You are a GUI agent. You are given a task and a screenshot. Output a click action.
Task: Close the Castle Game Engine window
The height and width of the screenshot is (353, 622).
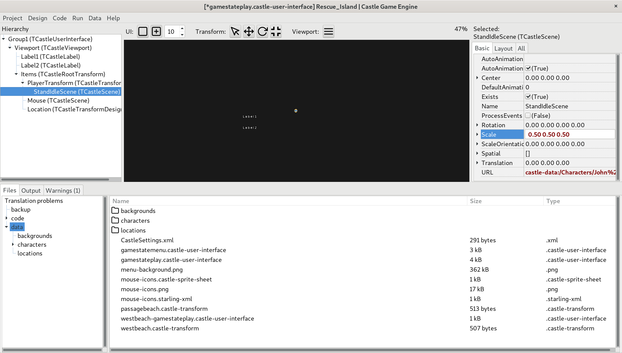pyautogui.click(x=616, y=6)
